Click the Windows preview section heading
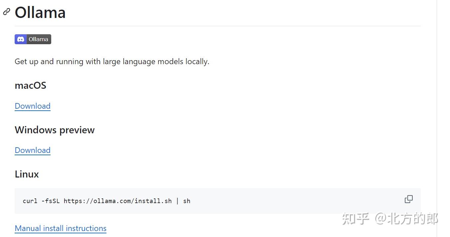Viewport: 450px width, 237px height. click(x=55, y=130)
